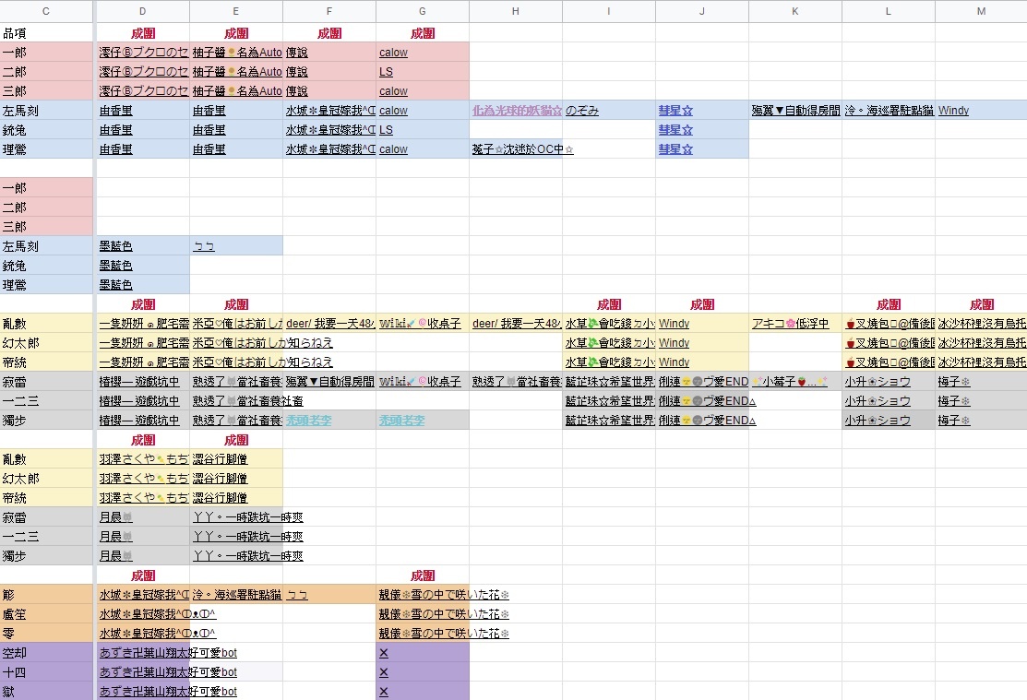Open 叉燒包 link in the 亂數 row
This screenshot has height=700, width=1027.
tap(889, 324)
